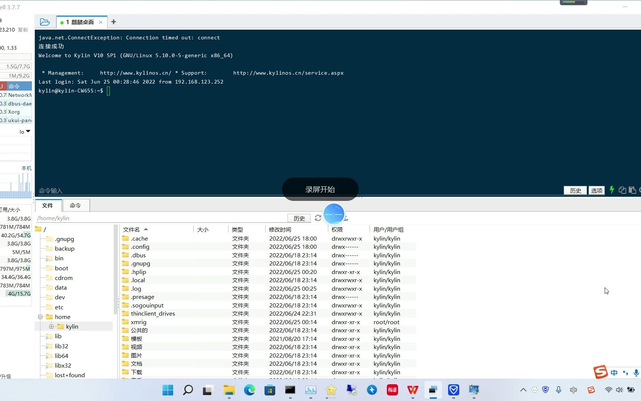This screenshot has height=401, width=641.
Task: Add a new session tab with plus
Action: 114,22
